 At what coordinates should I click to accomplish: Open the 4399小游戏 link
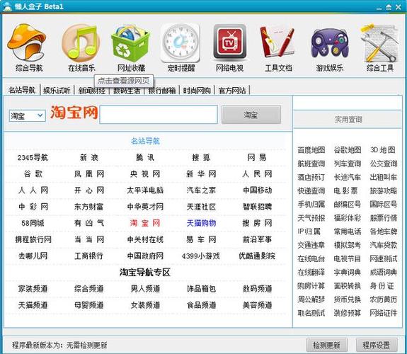[200, 256]
